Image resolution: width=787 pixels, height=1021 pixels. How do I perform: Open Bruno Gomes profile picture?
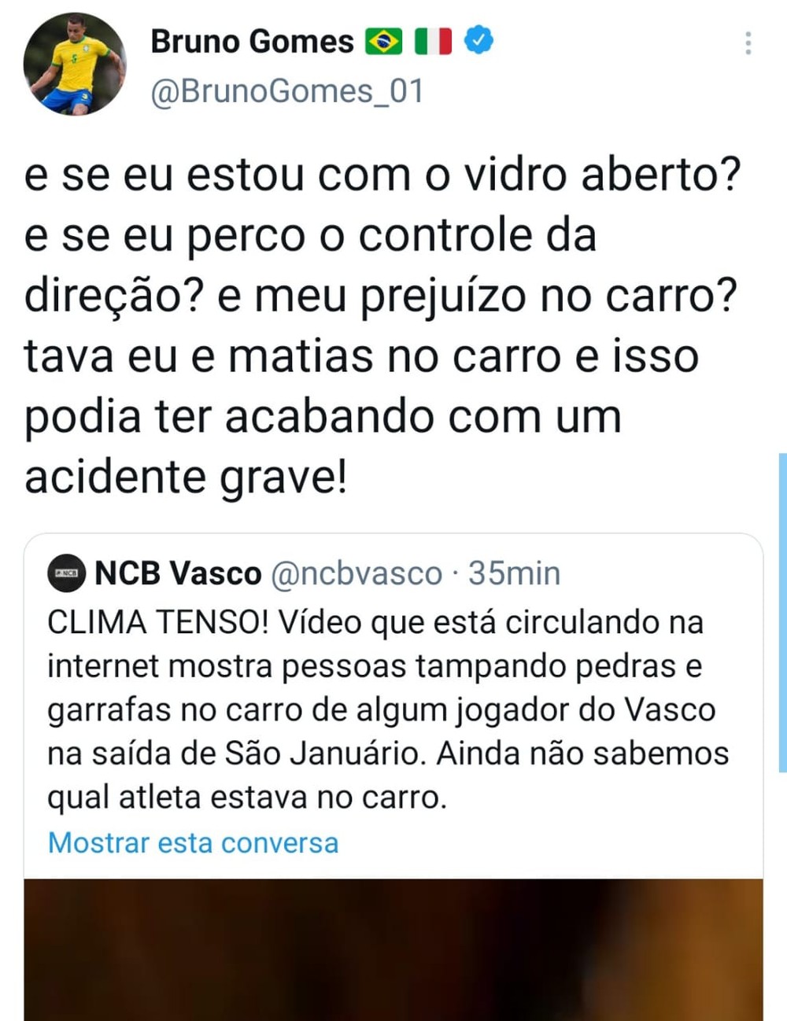pyautogui.click(x=74, y=65)
